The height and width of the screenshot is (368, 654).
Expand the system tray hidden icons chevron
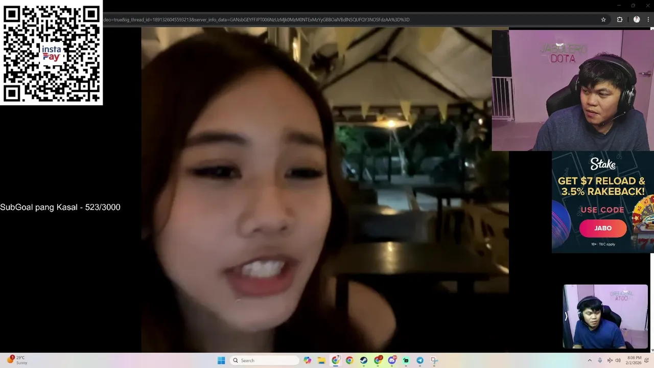tap(590, 360)
